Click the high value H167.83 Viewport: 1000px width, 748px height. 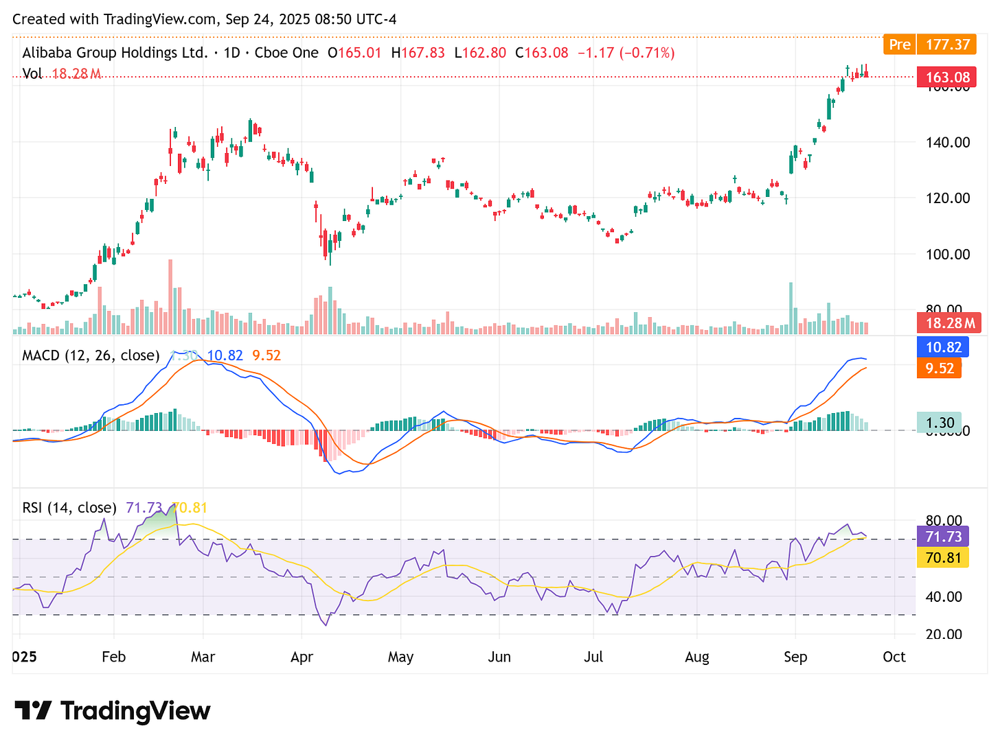pyautogui.click(x=418, y=53)
